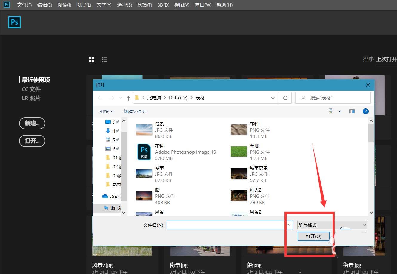Screen dimensions: 397x274
Task: Open the 文件 menu
Action: click(x=24, y=5)
